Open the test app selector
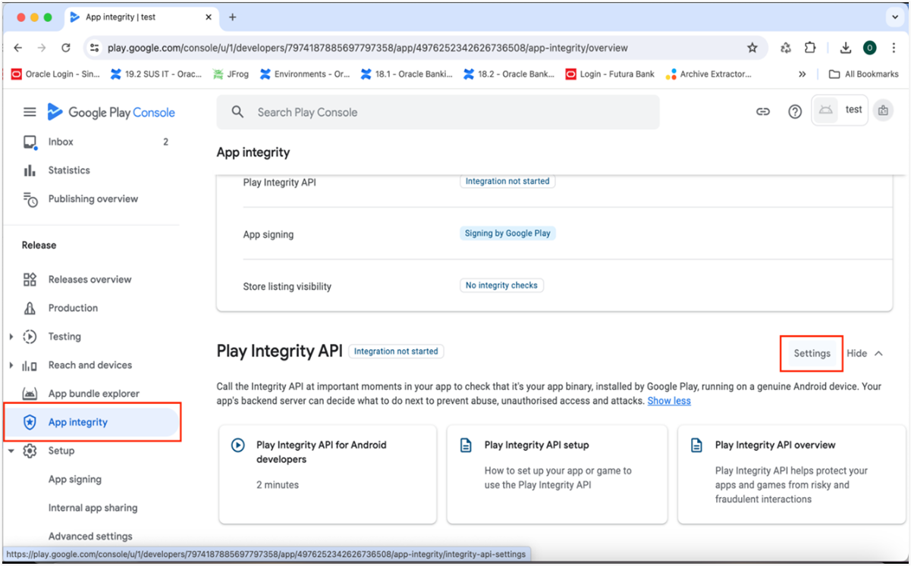 tap(840, 110)
